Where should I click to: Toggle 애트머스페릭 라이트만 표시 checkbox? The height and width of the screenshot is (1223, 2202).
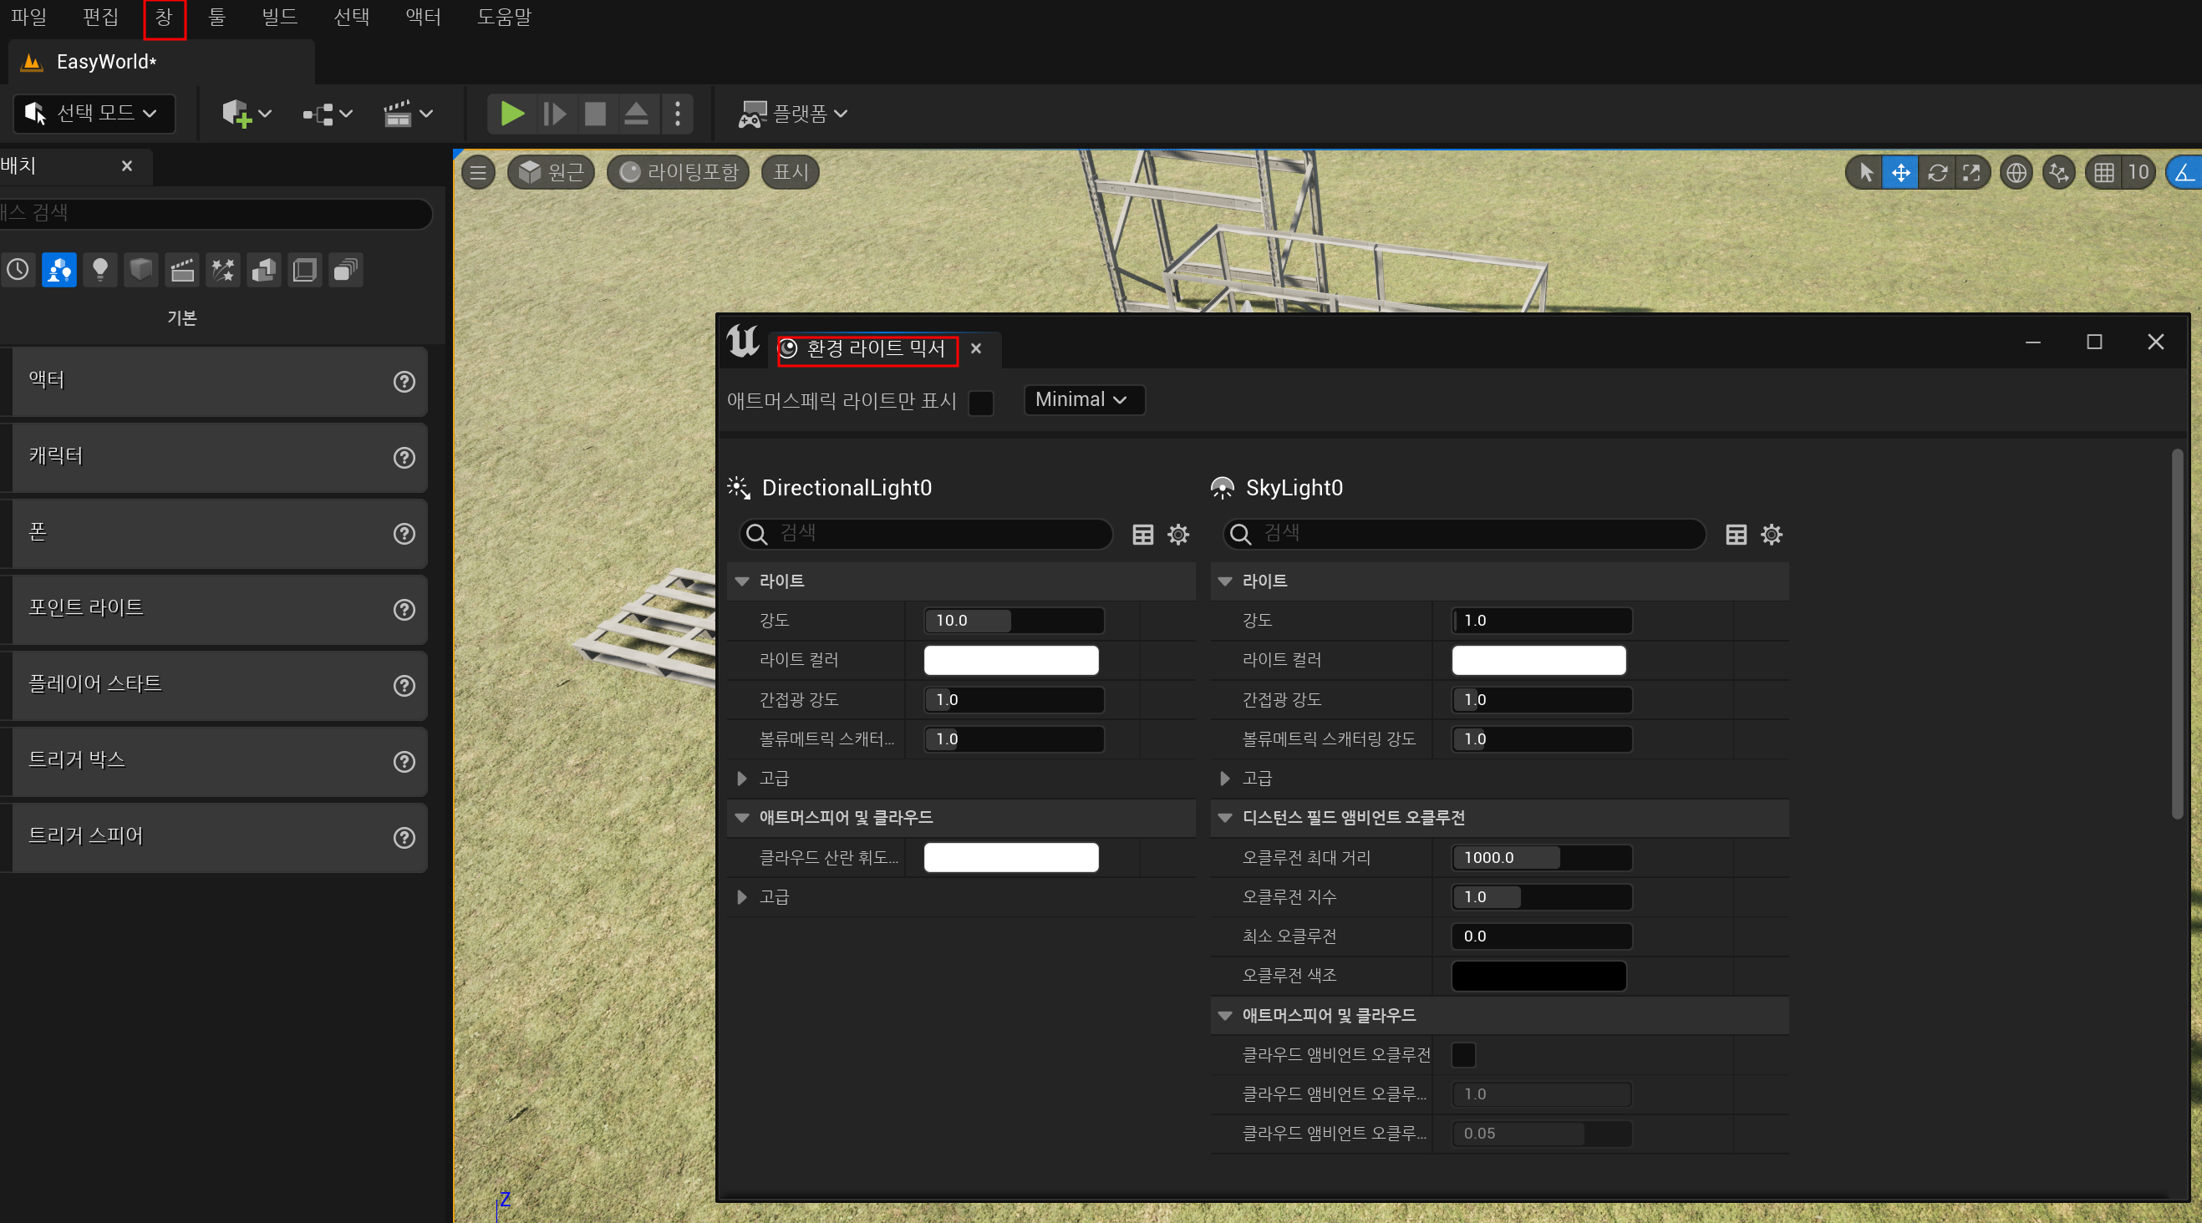[x=980, y=403]
